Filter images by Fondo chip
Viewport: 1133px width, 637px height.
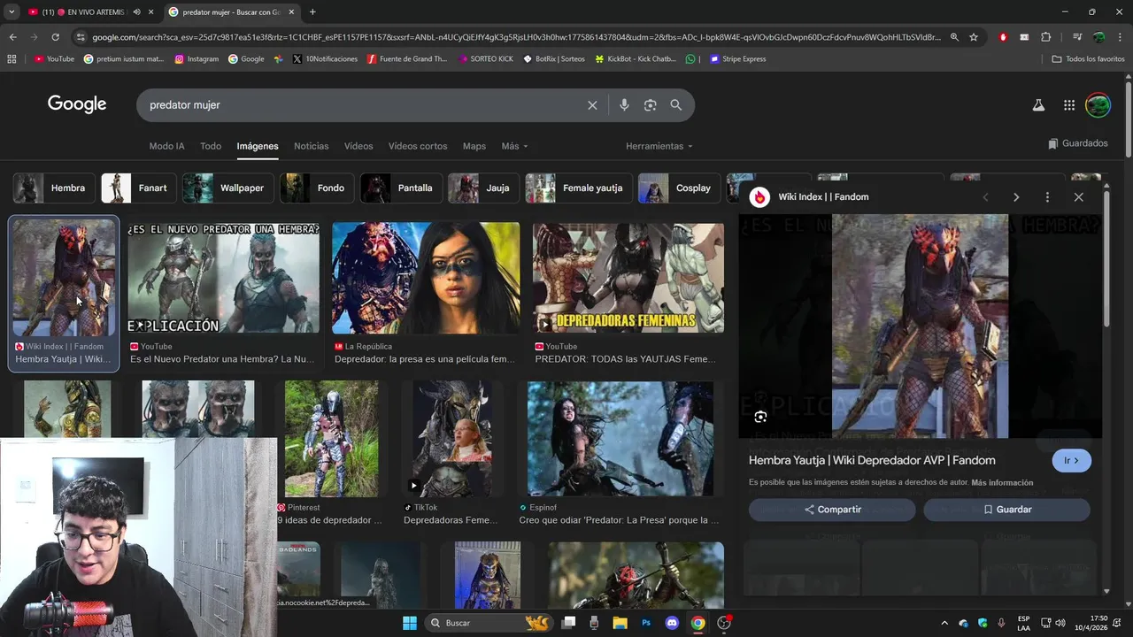316,188
